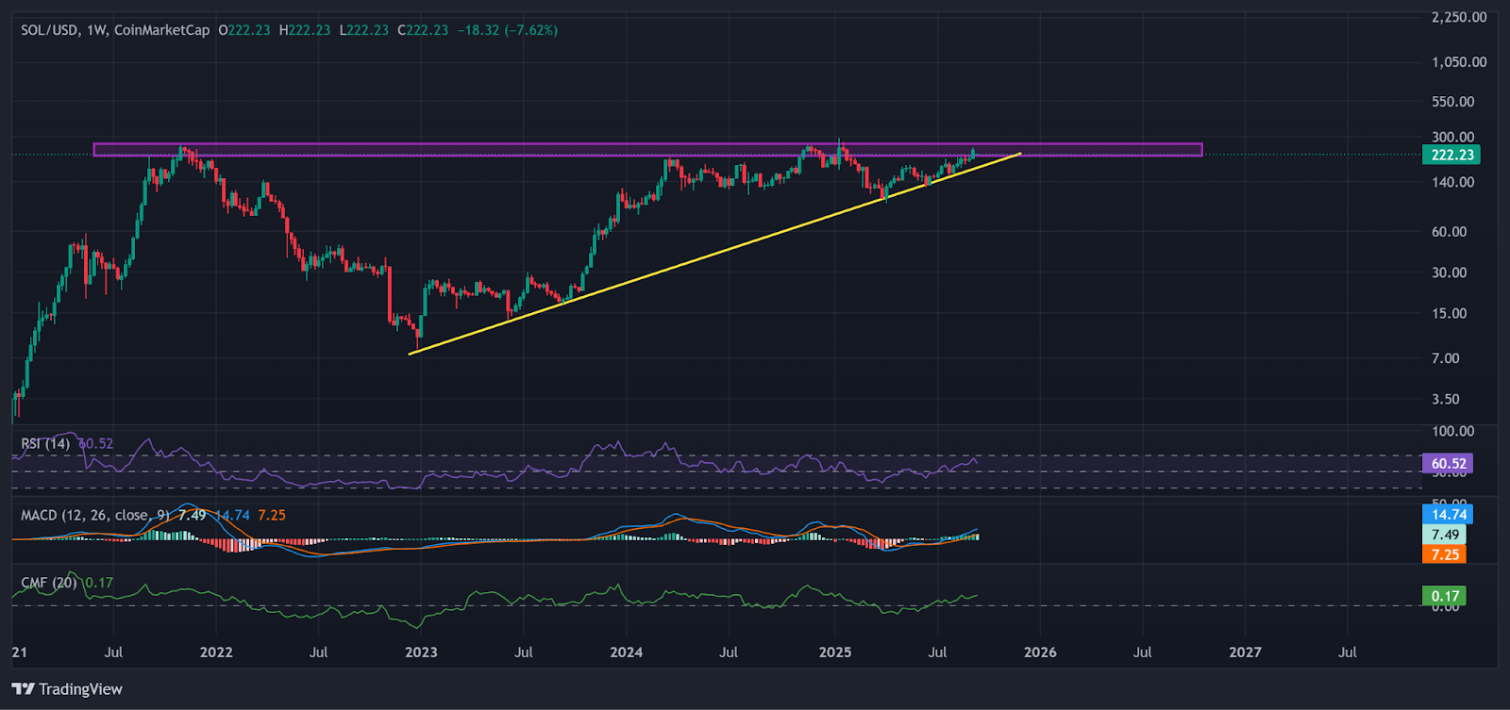
Task: Click the 7.49 histogram axis tag
Action: point(1445,535)
